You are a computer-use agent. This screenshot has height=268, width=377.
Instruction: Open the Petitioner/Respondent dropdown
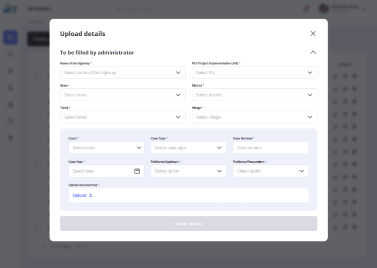(271, 171)
